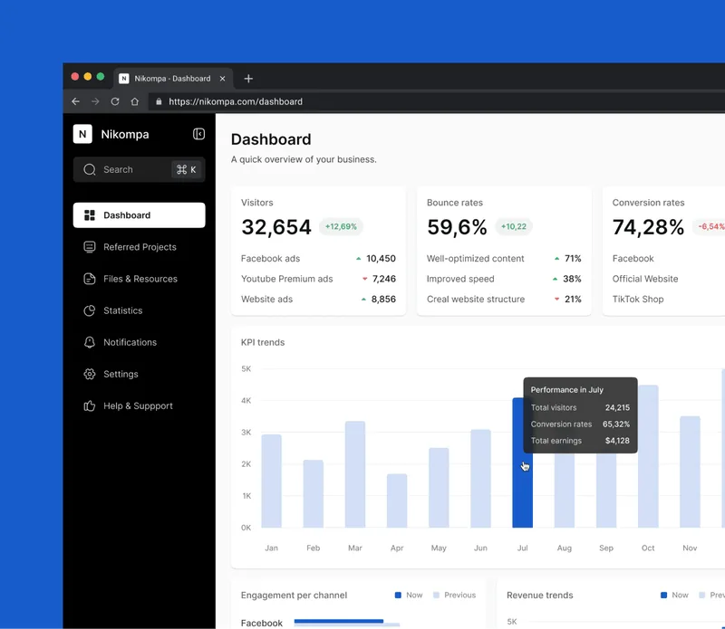
Task: Open Help & Suppport in sidebar
Action: tap(140, 406)
